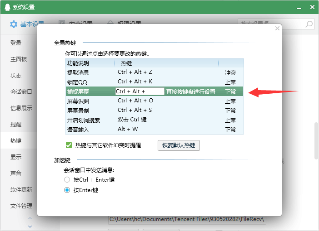Open 主面板 in the sidebar
Viewport: 319px width, 231px height.
(19, 59)
